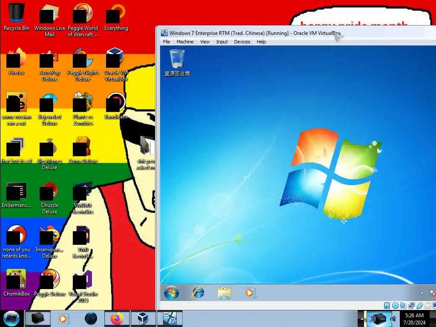Screen dimensions: 436x327
Task: Select the Endermanc... desktop icon
Action: point(17,195)
